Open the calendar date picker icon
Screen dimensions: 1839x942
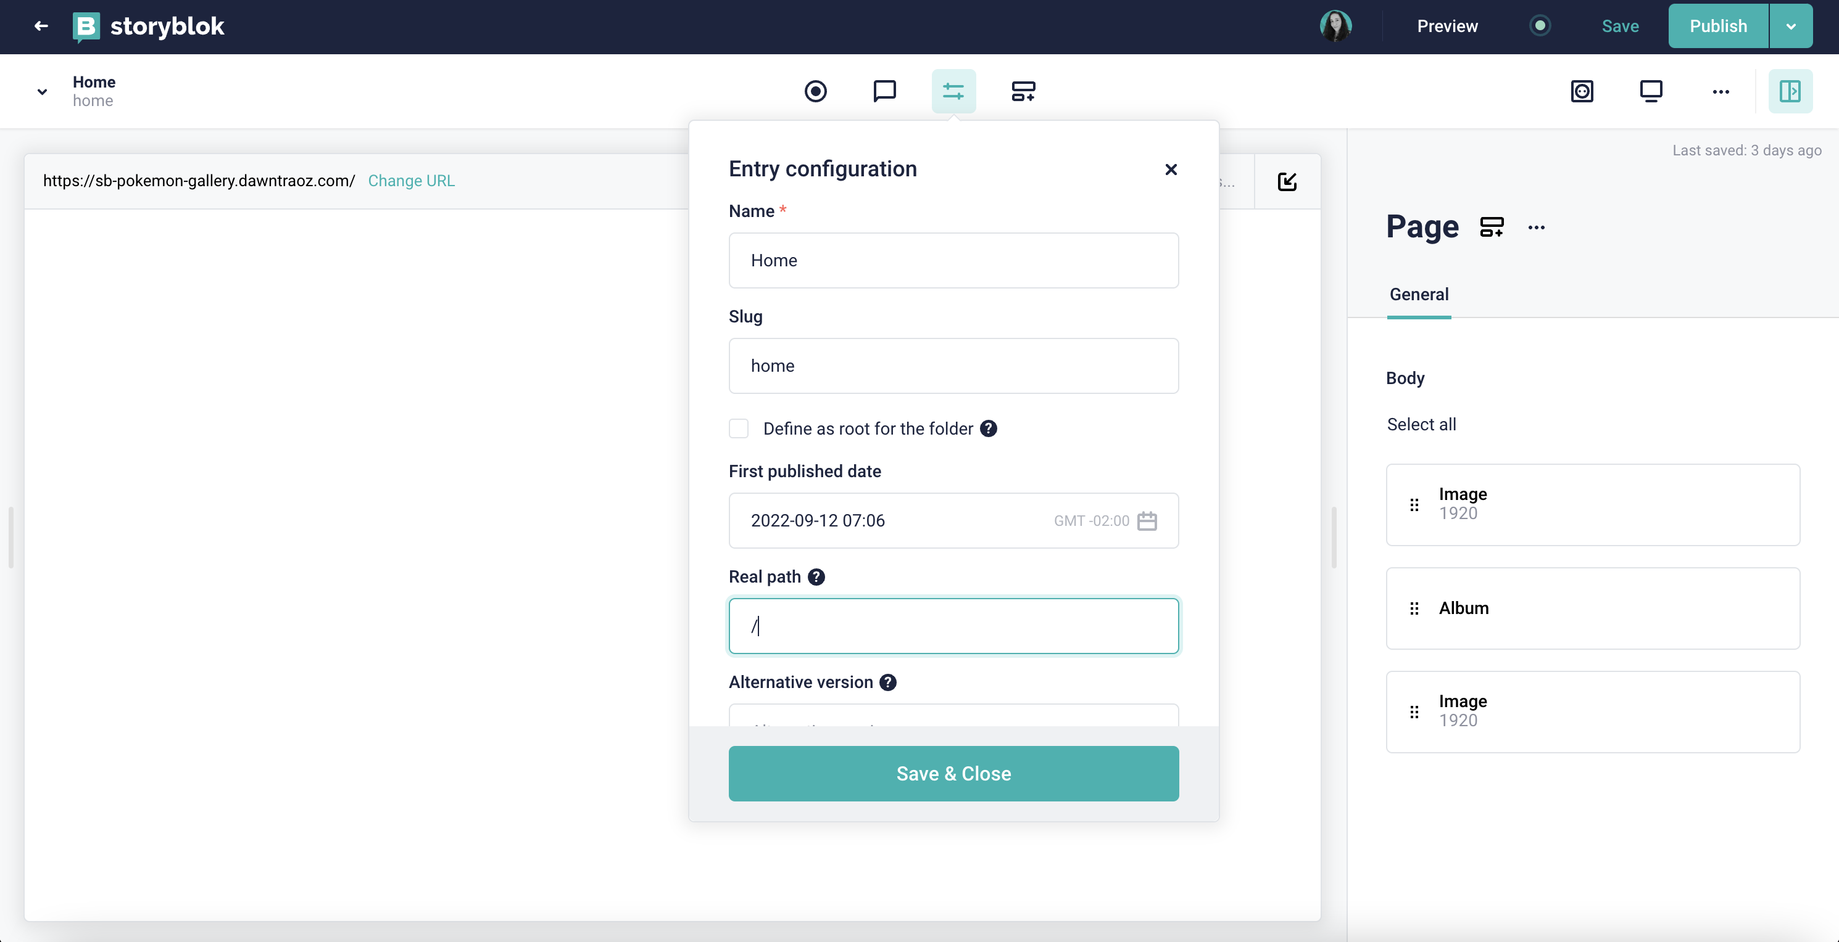(1147, 522)
